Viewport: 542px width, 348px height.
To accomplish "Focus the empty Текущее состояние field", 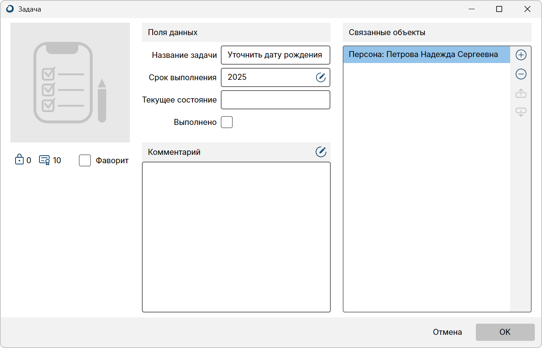I will 275,100.
